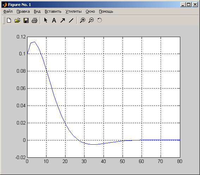Image resolution: width=200 pixels, height=175 pixels.
Task: Select the arrow pointer edit tool
Action: [x=45, y=20]
